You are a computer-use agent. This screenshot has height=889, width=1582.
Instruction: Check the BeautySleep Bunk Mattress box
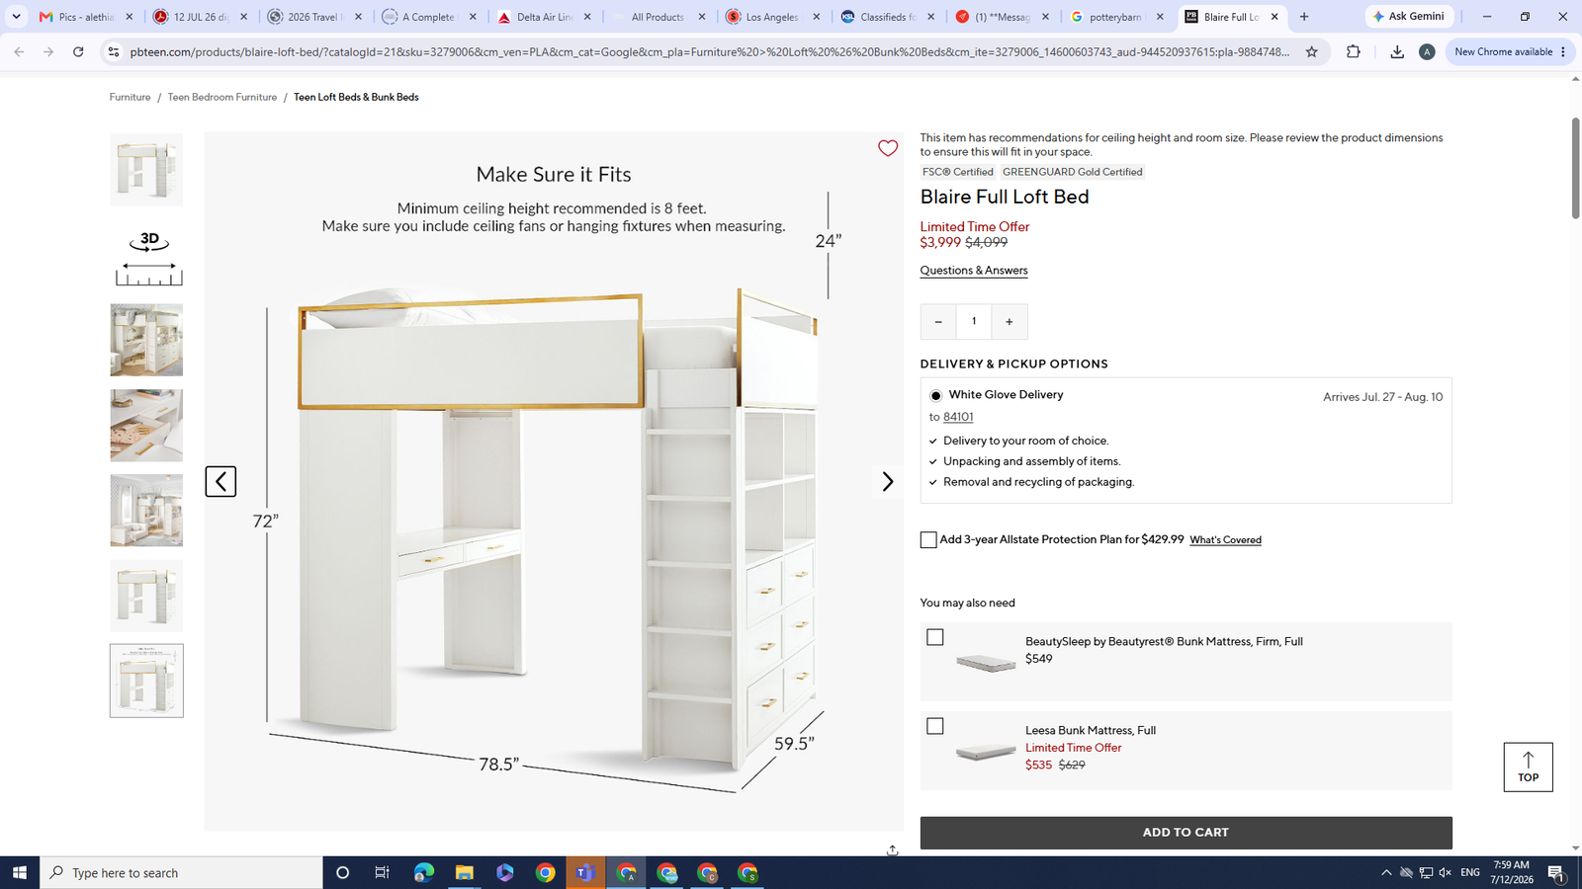coord(935,637)
